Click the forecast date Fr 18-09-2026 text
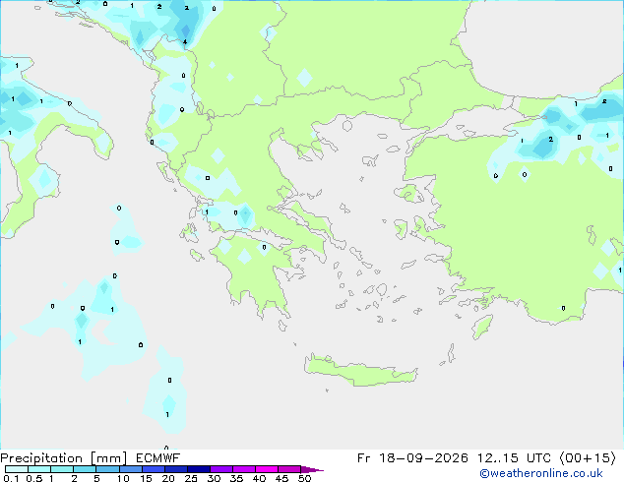 pyautogui.click(x=412, y=458)
